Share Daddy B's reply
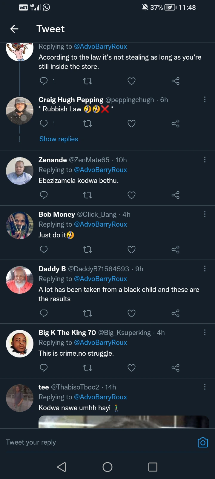 click(x=175, y=313)
